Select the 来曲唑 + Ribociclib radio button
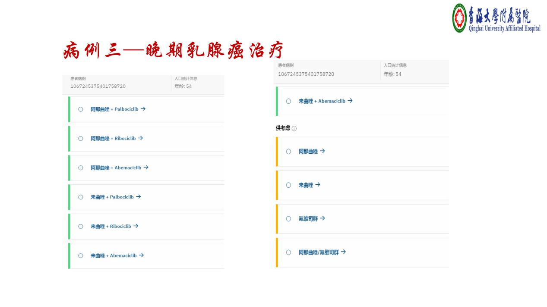Image resolution: width=547 pixels, height=307 pixels. [x=80, y=226]
